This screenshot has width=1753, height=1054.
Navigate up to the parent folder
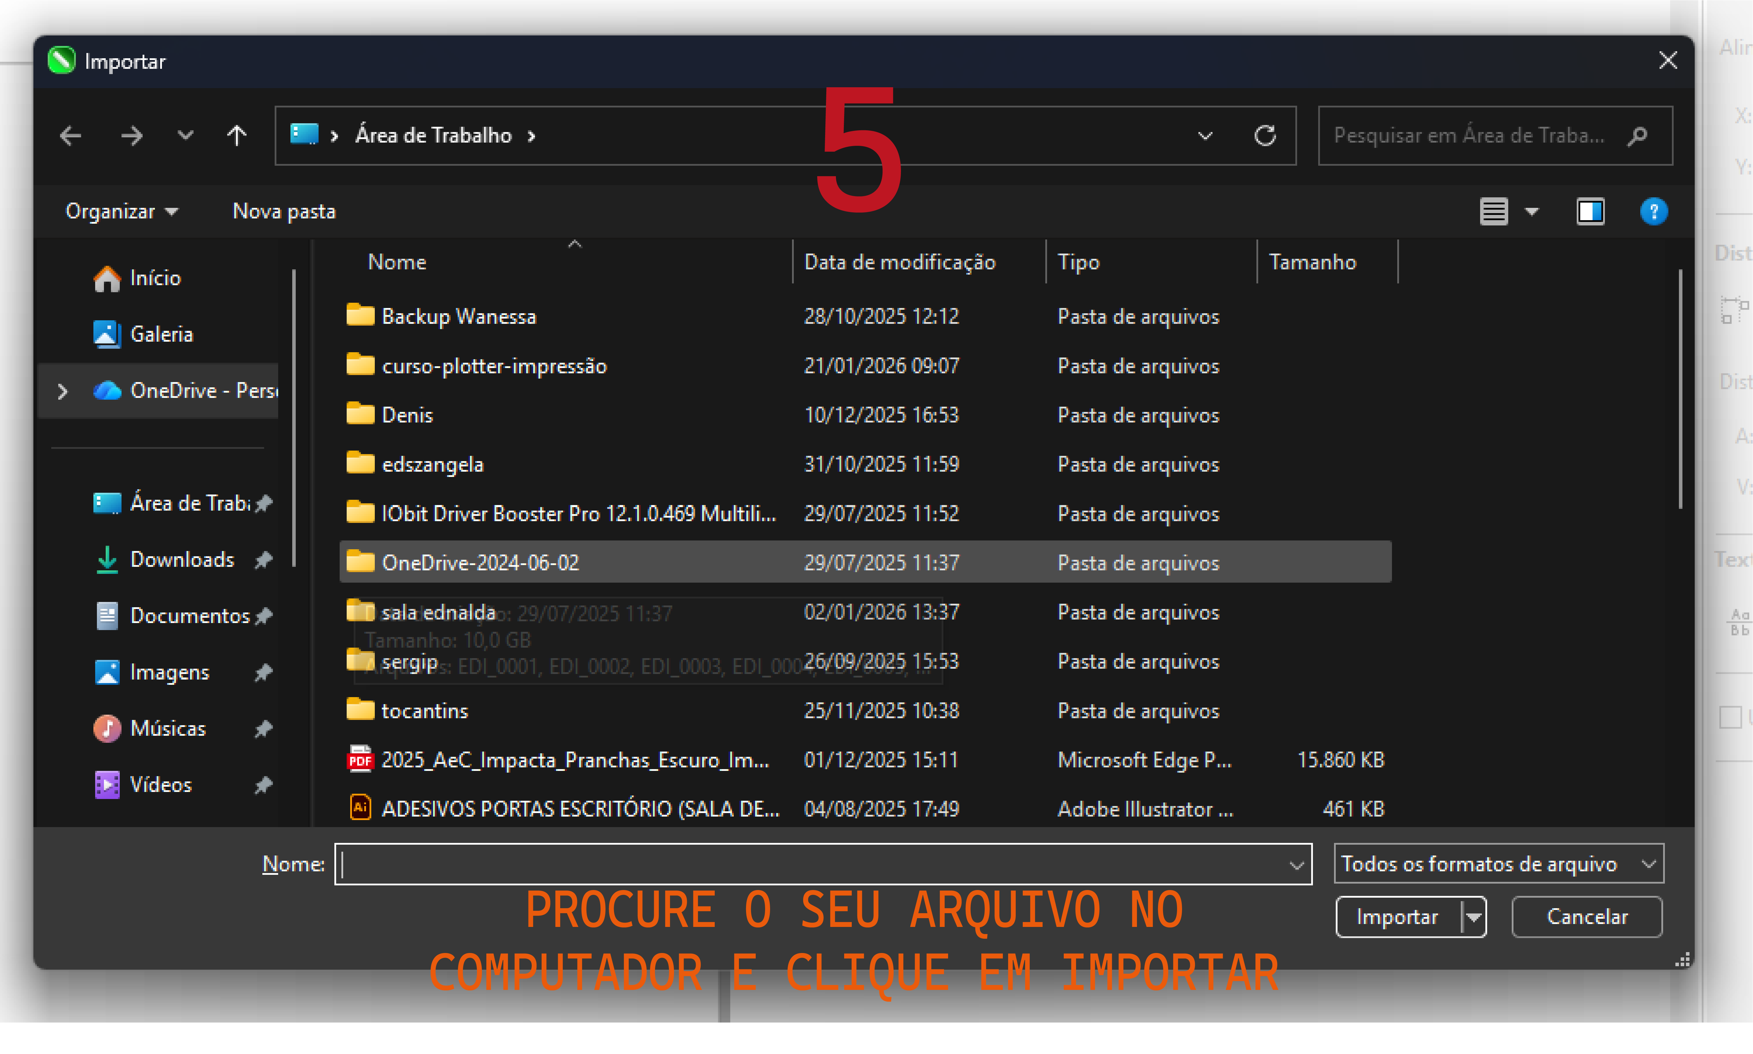click(x=237, y=136)
